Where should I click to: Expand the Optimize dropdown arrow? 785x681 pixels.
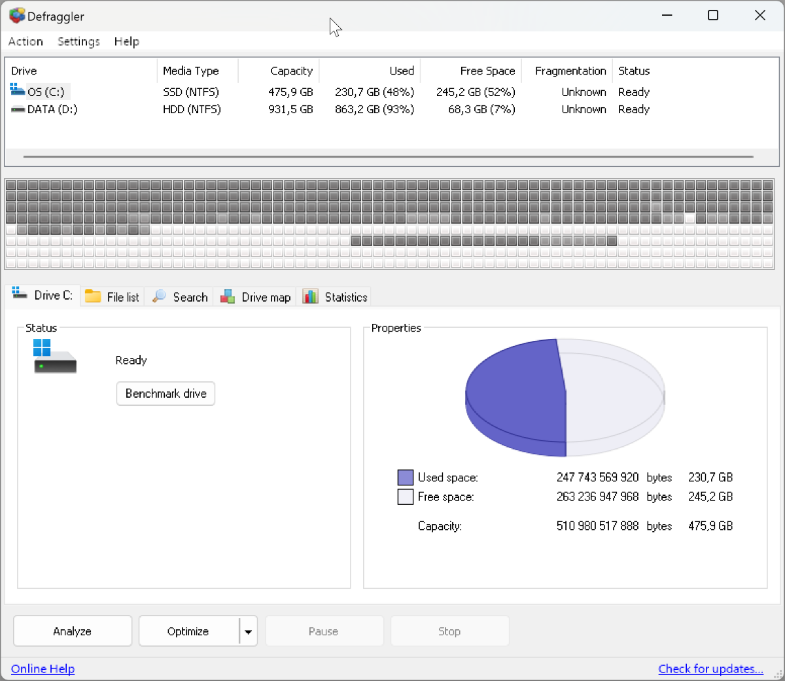click(x=248, y=631)
